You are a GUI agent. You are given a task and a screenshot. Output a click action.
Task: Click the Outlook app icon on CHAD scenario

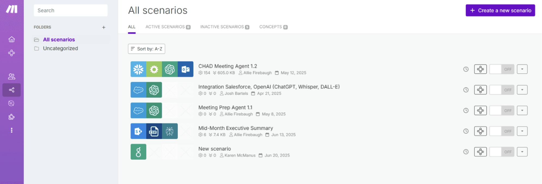(x=186, y=69)
